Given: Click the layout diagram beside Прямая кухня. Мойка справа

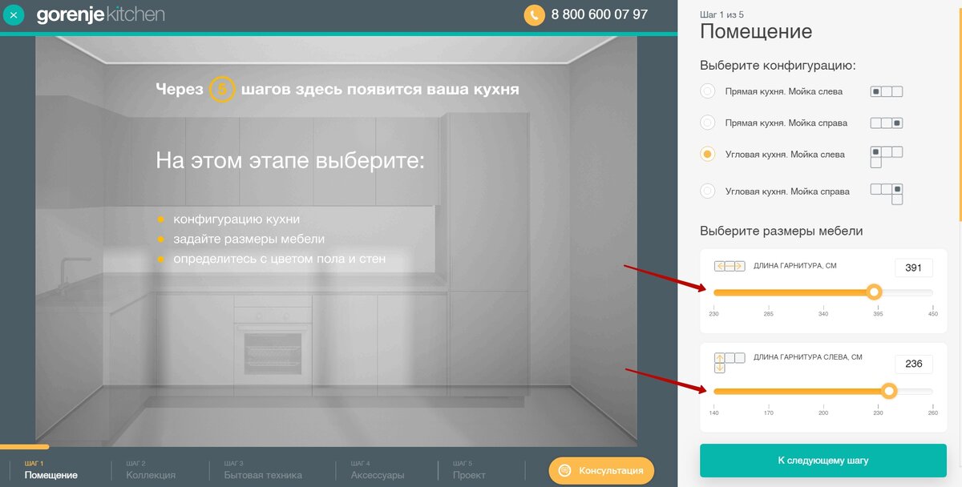Looking at the screenshot, I should [x=886, y=122].
